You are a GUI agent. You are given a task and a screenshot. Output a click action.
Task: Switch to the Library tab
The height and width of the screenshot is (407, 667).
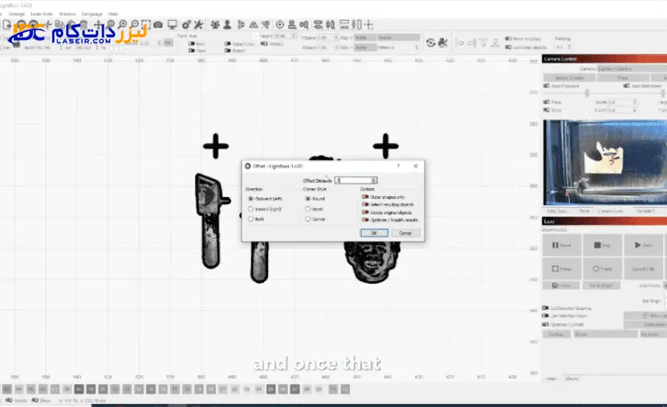point(572,378)
